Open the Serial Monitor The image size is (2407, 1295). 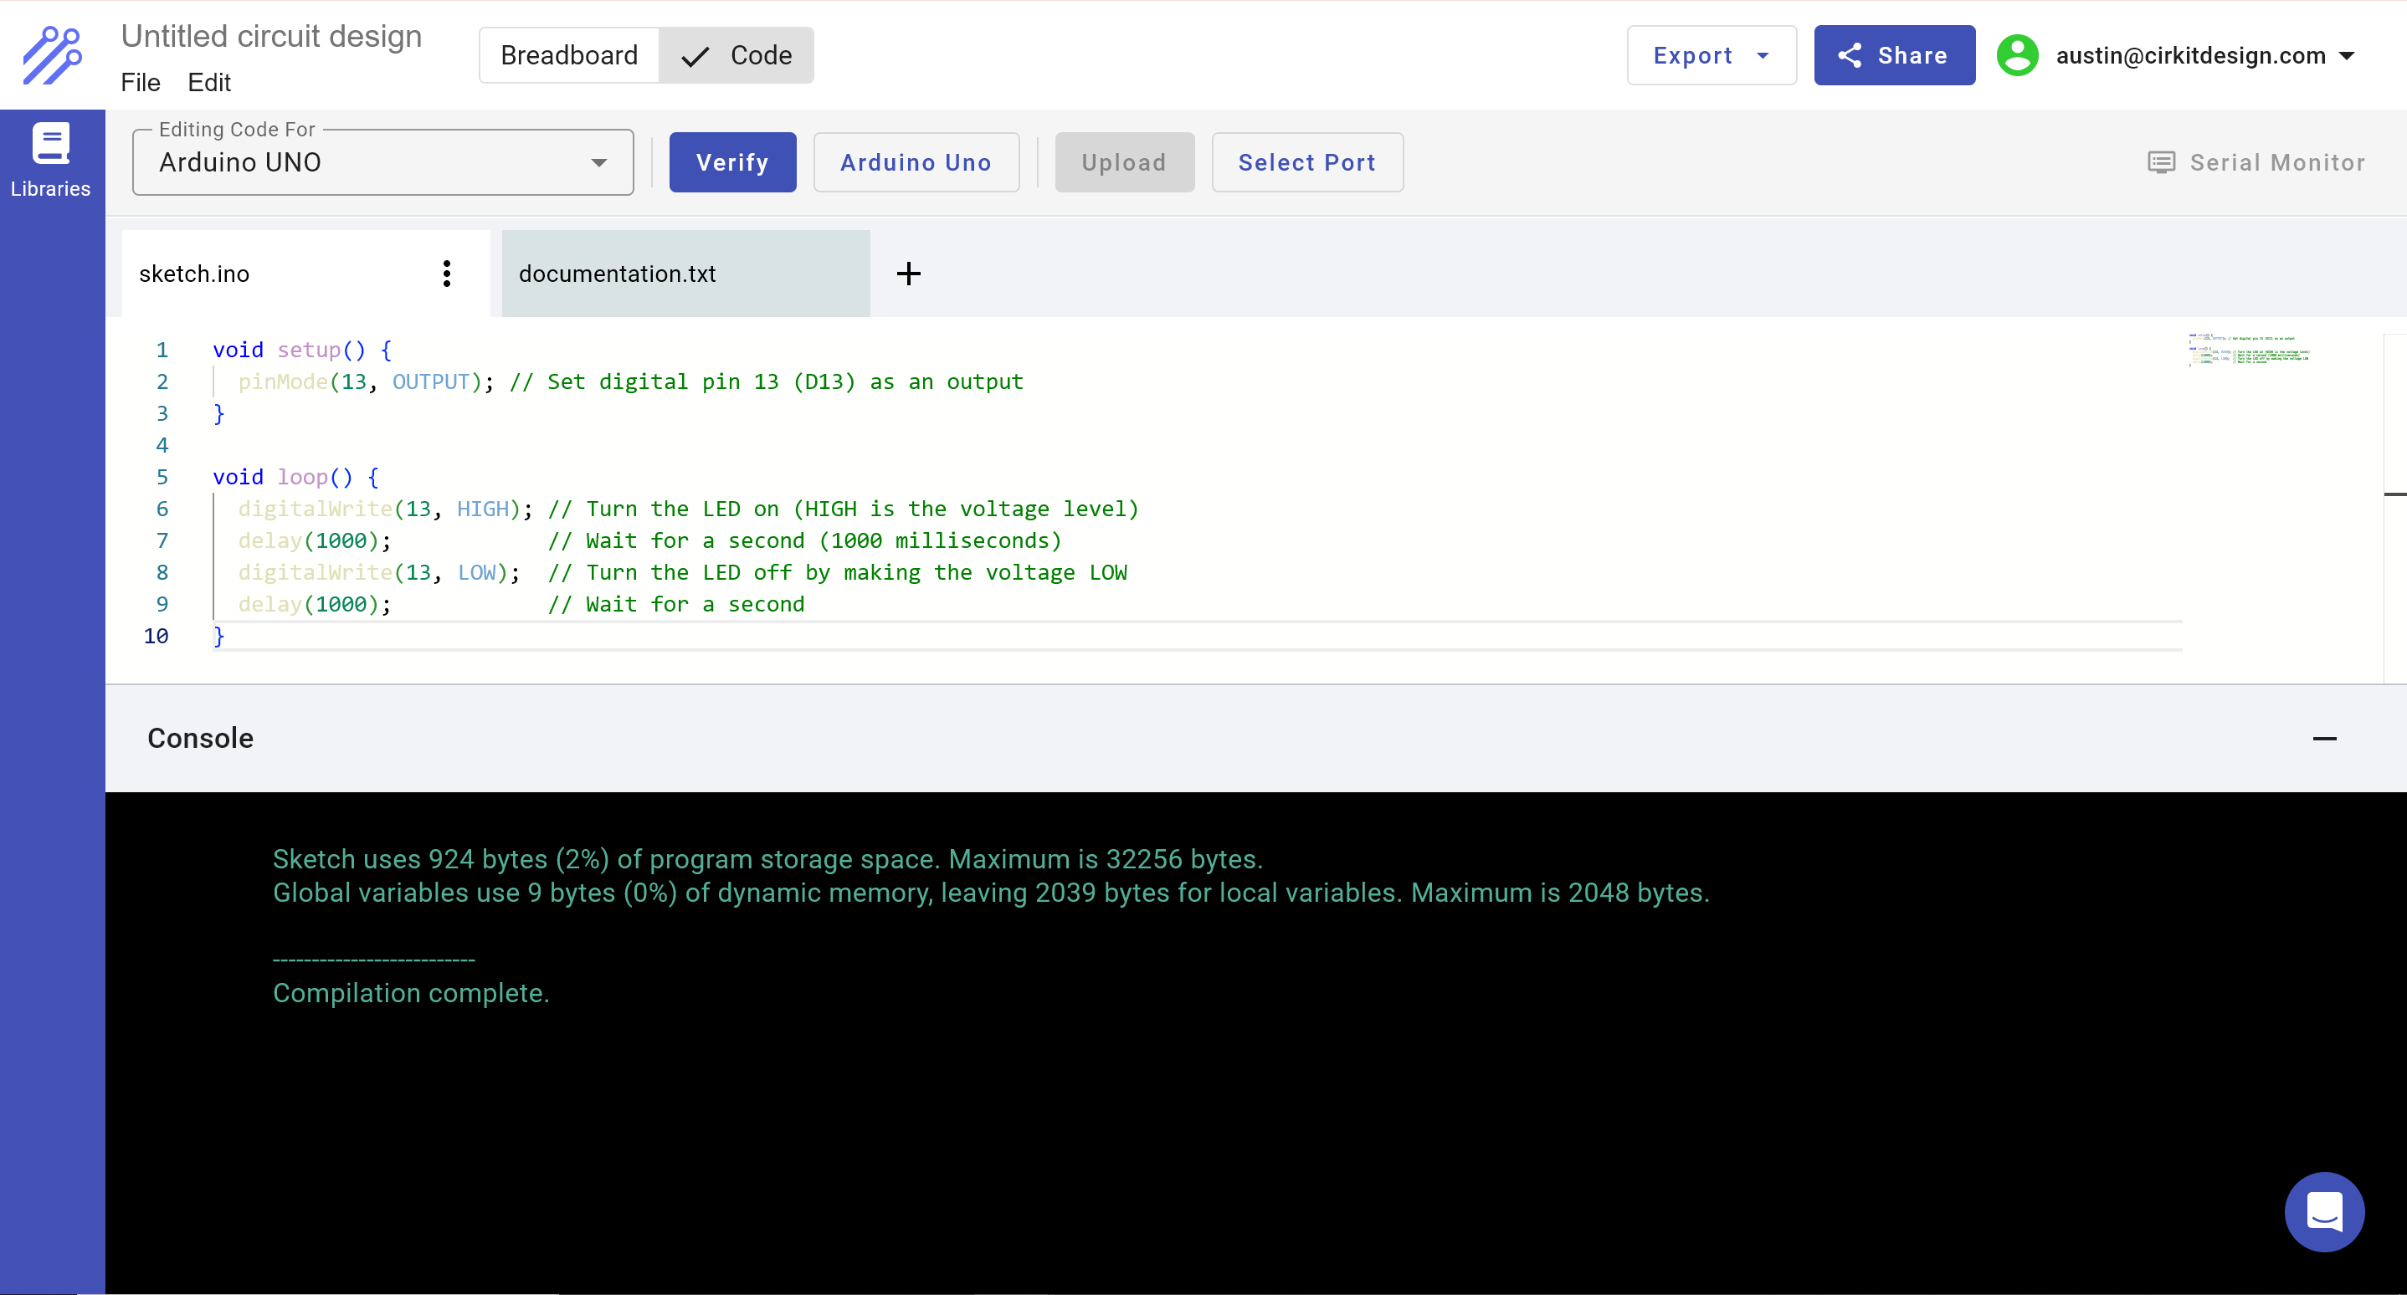point(2256,162)
